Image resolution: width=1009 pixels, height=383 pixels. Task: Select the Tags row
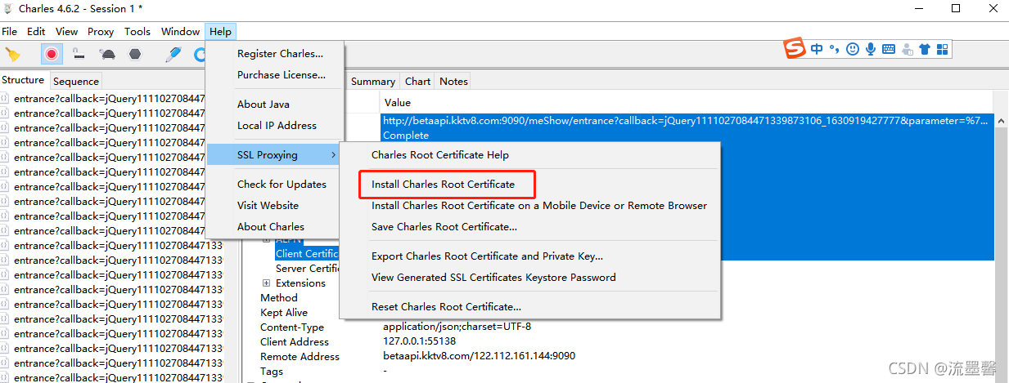coord(272,372)
